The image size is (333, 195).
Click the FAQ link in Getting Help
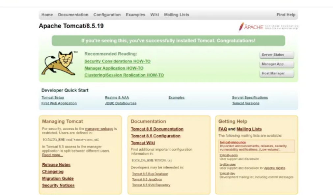223,129
